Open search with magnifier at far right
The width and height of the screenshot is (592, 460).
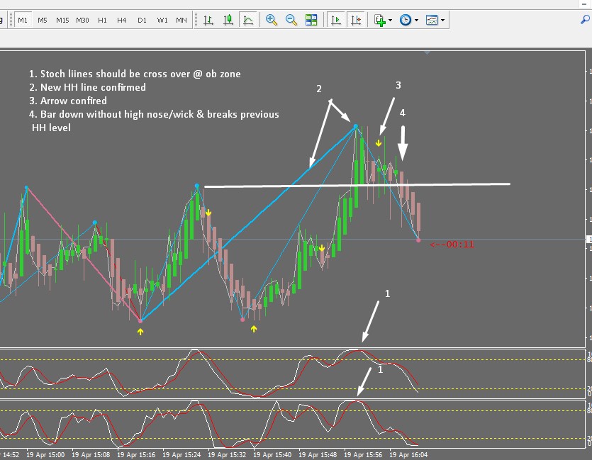click(x=585, y=19)
